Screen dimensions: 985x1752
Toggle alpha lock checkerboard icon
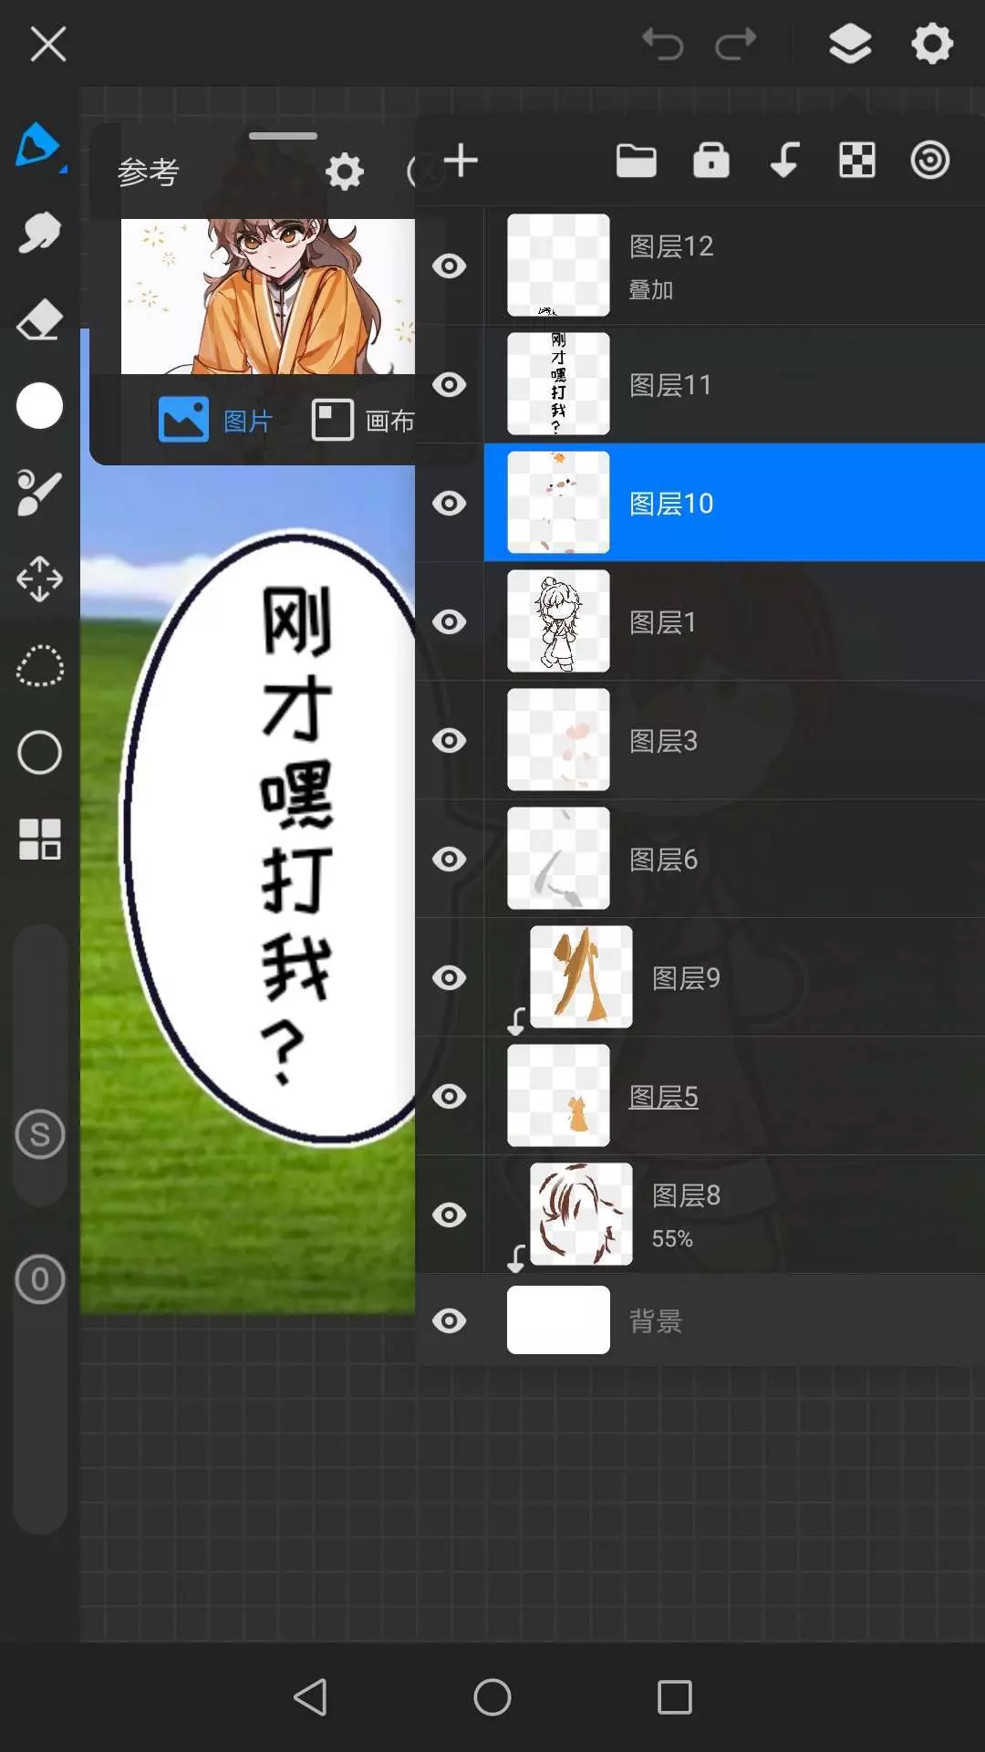856,161
